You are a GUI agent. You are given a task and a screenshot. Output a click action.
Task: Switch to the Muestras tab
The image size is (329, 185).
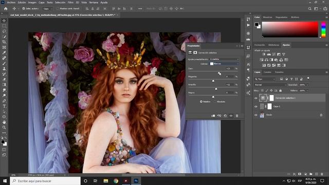(267, 17)
